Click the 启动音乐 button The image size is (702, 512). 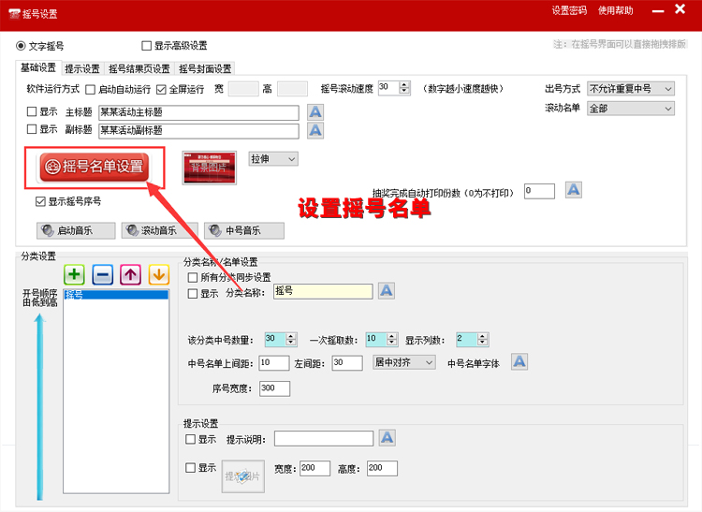pyautogui.click(x=76, y=231)
